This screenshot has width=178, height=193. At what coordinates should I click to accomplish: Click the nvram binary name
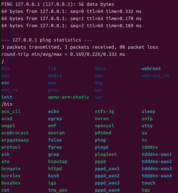point(102,118)
